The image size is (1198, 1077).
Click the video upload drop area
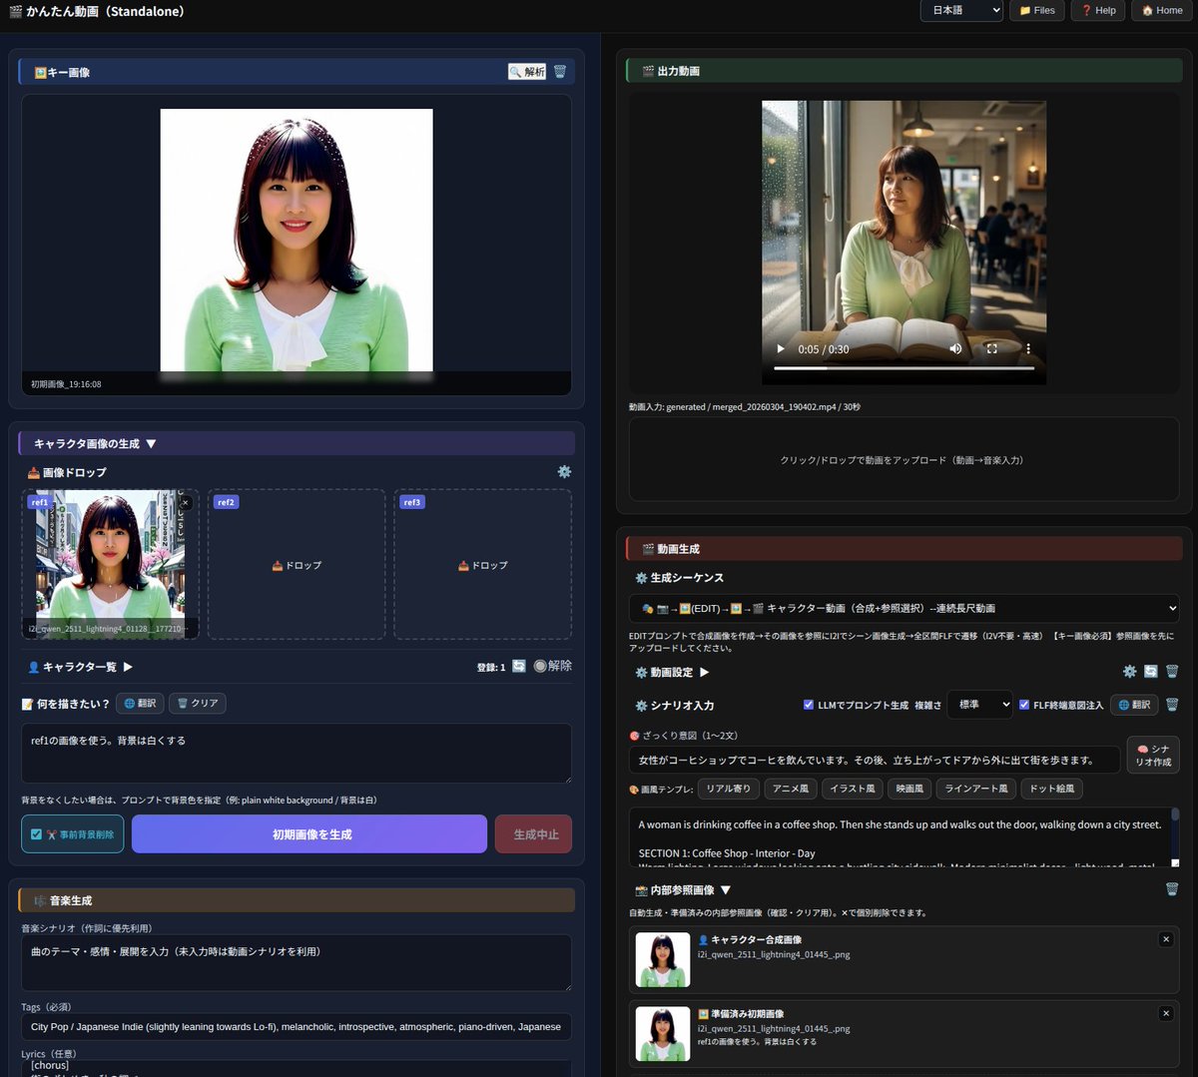904,459
